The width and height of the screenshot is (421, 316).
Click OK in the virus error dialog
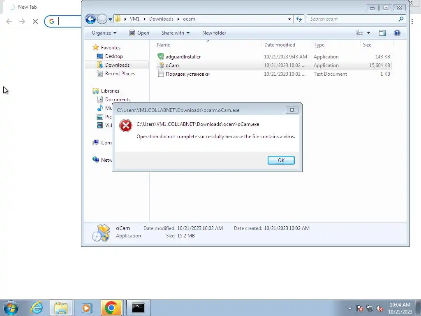pyautogui.click(x=281, y=160)
